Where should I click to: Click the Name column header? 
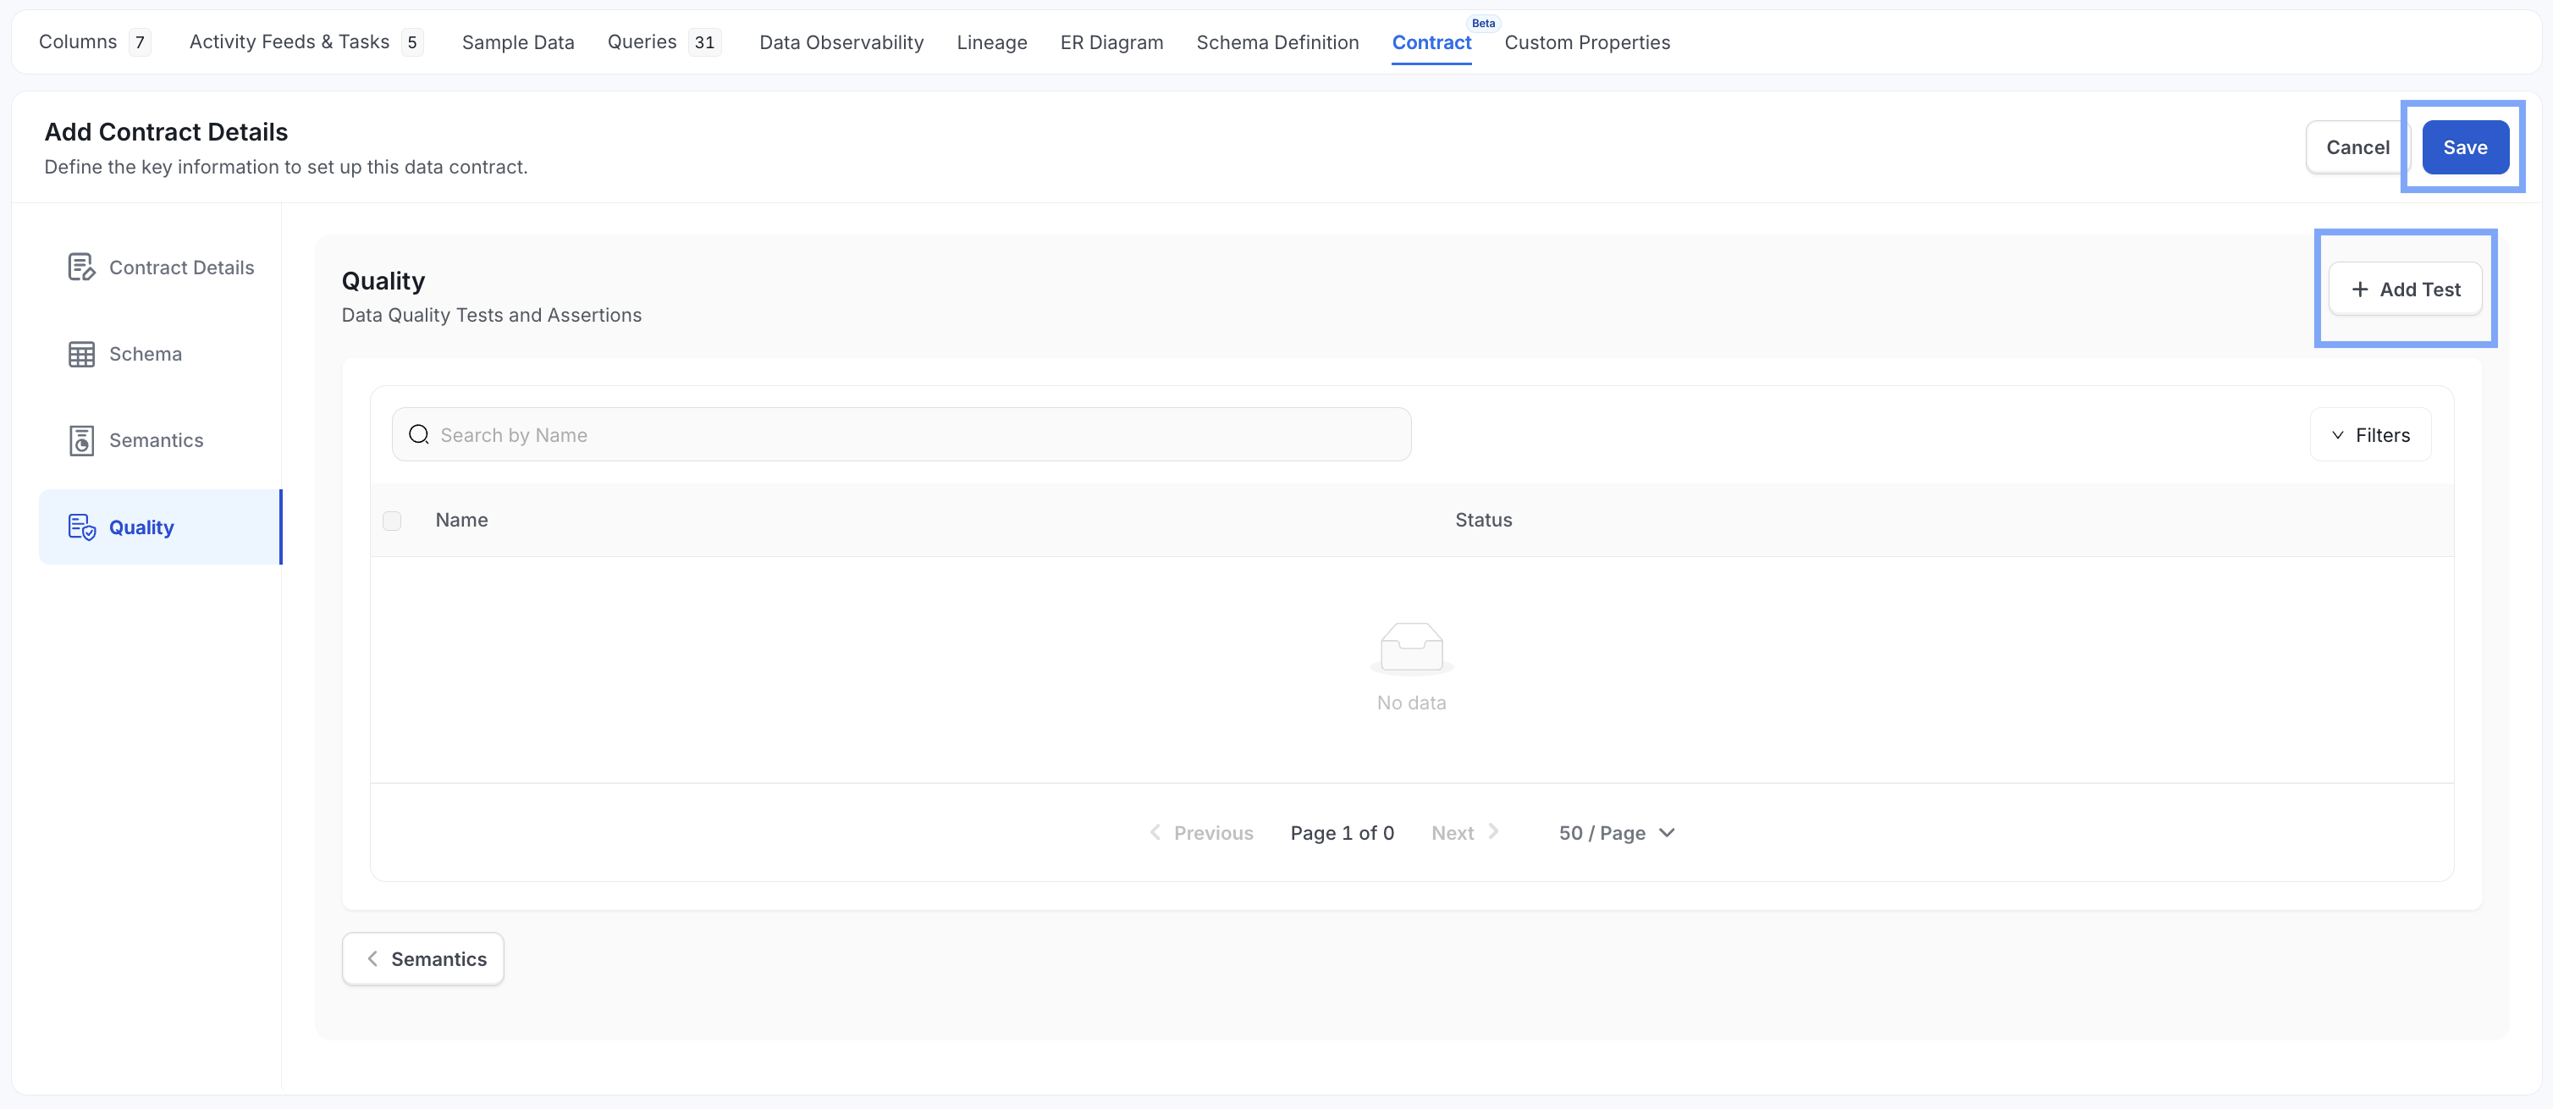click(x=460, y=521)
